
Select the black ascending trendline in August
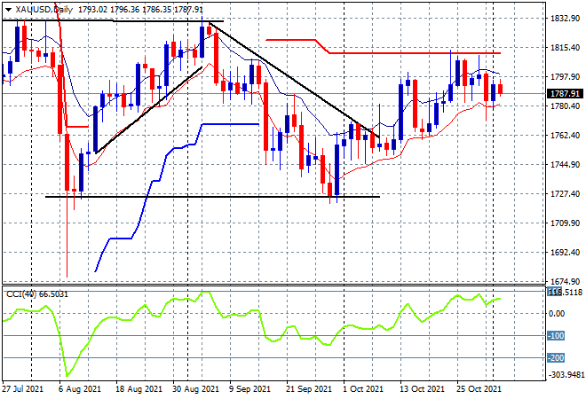click(x=149, y=110)
